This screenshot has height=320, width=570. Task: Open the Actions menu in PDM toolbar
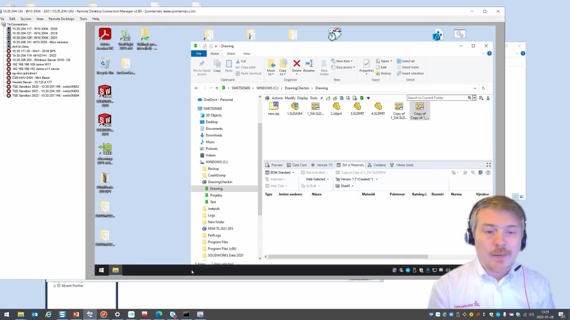point(277,98)
